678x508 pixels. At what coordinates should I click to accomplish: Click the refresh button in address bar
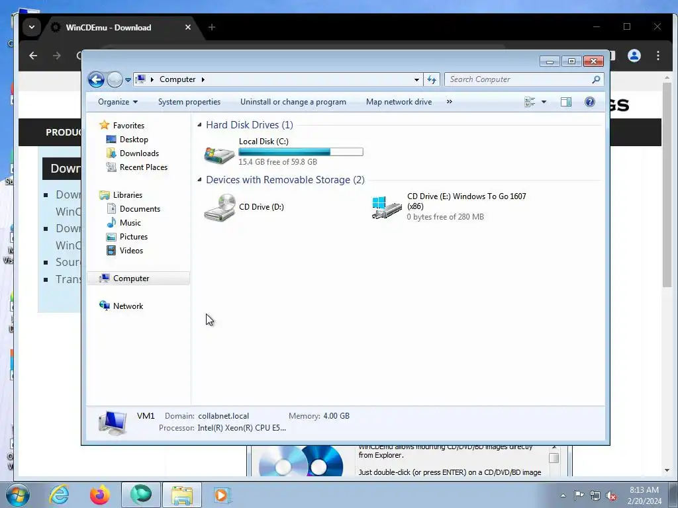[x=432, y=79]
